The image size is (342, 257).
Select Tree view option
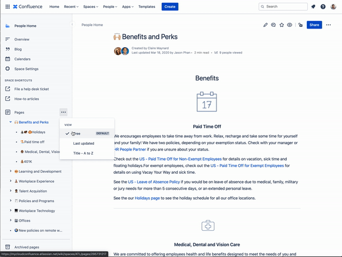coord(87,133)
